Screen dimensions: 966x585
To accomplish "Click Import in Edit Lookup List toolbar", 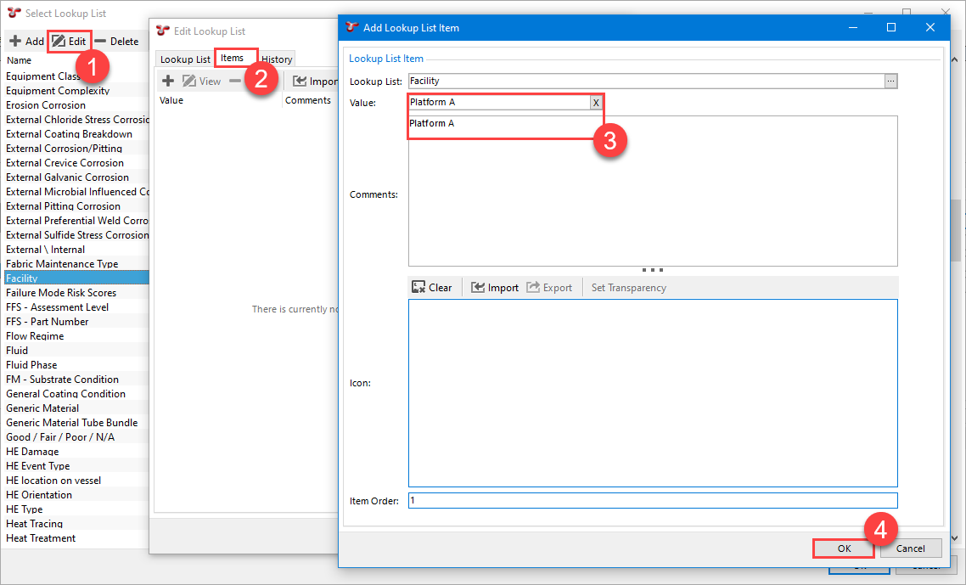I will pyautogui.click(x=316, y=81).
